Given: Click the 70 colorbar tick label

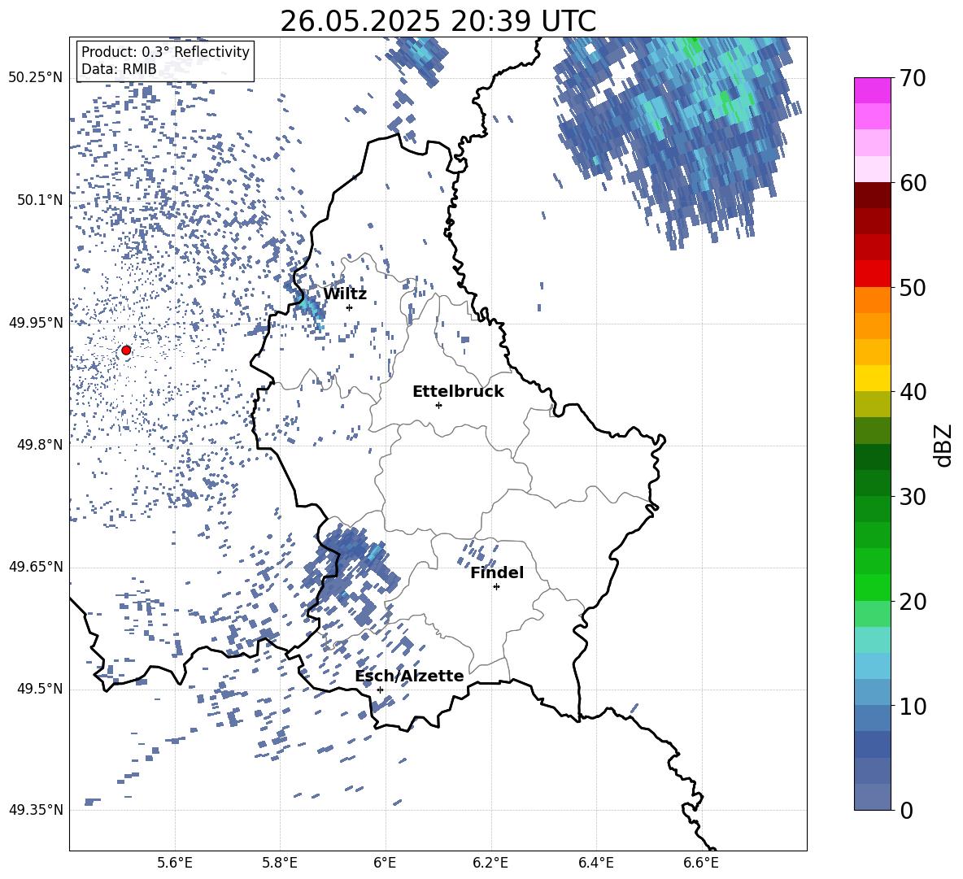Looking at the screenshot, I should click(913, 79).
